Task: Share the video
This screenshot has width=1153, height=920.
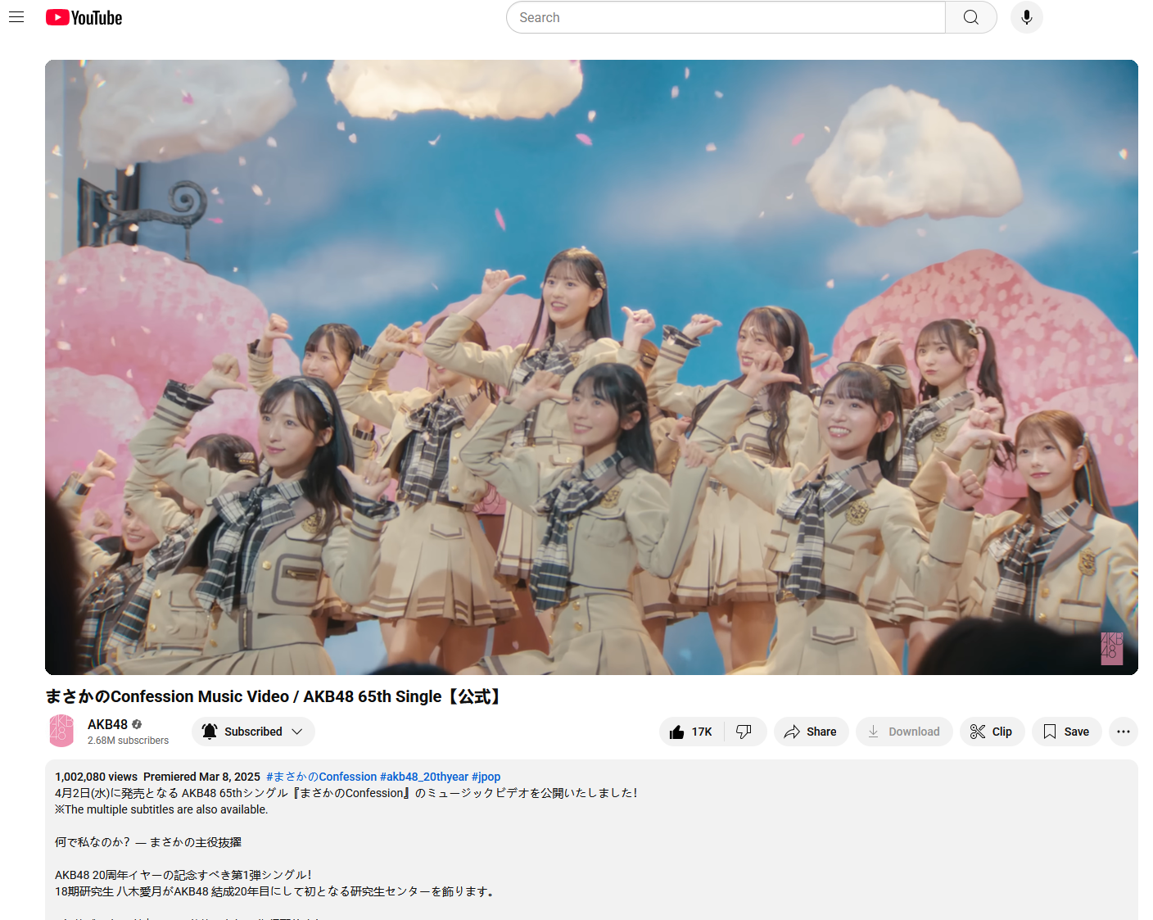Action: tap(811, 732)
